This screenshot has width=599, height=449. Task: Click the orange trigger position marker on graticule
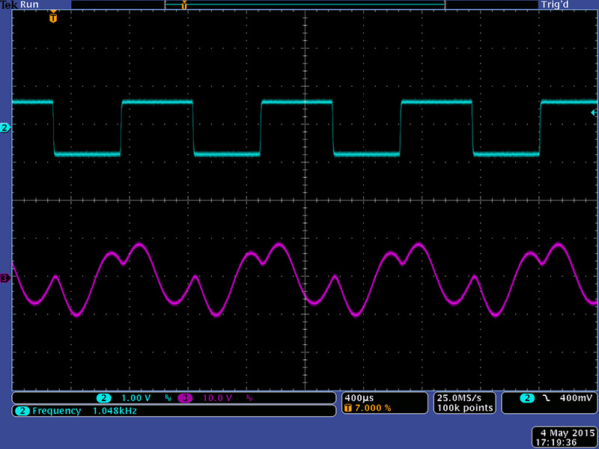click(53, 16)
